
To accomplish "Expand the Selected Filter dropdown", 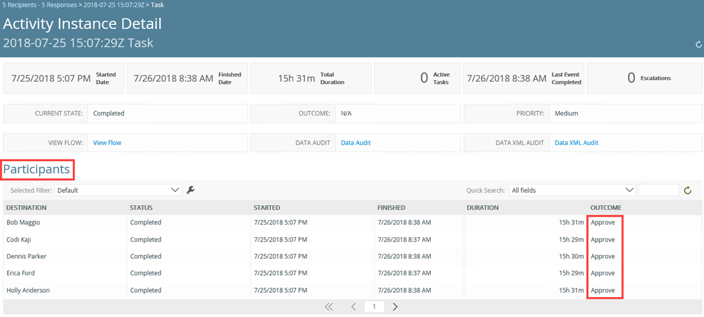I will pyautogui.click(x=118, y=190).
